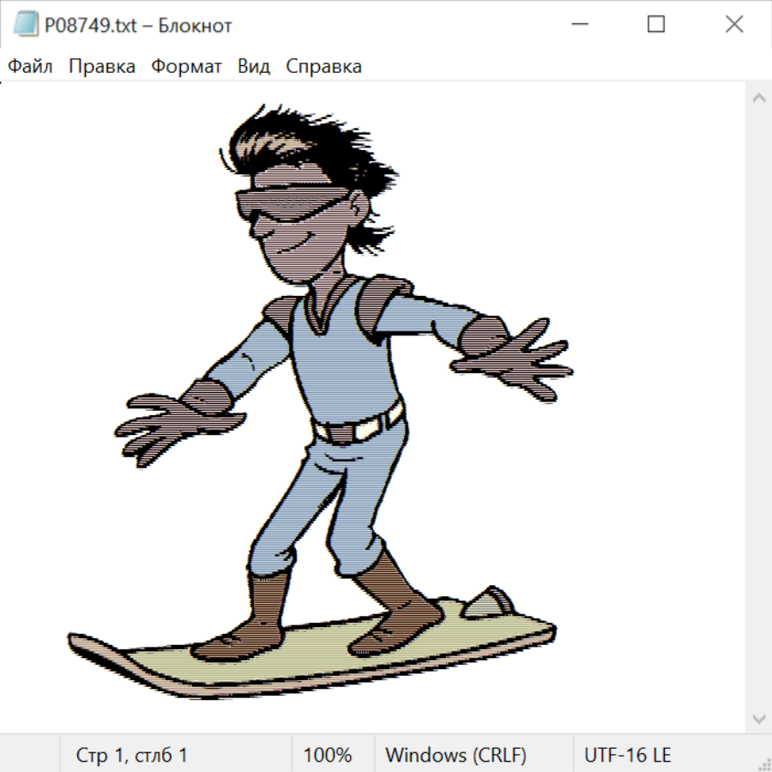Click the scroll down arrow on the vertical scrollbar
Viewport: 772px width, 772px height.
(758, 718)
